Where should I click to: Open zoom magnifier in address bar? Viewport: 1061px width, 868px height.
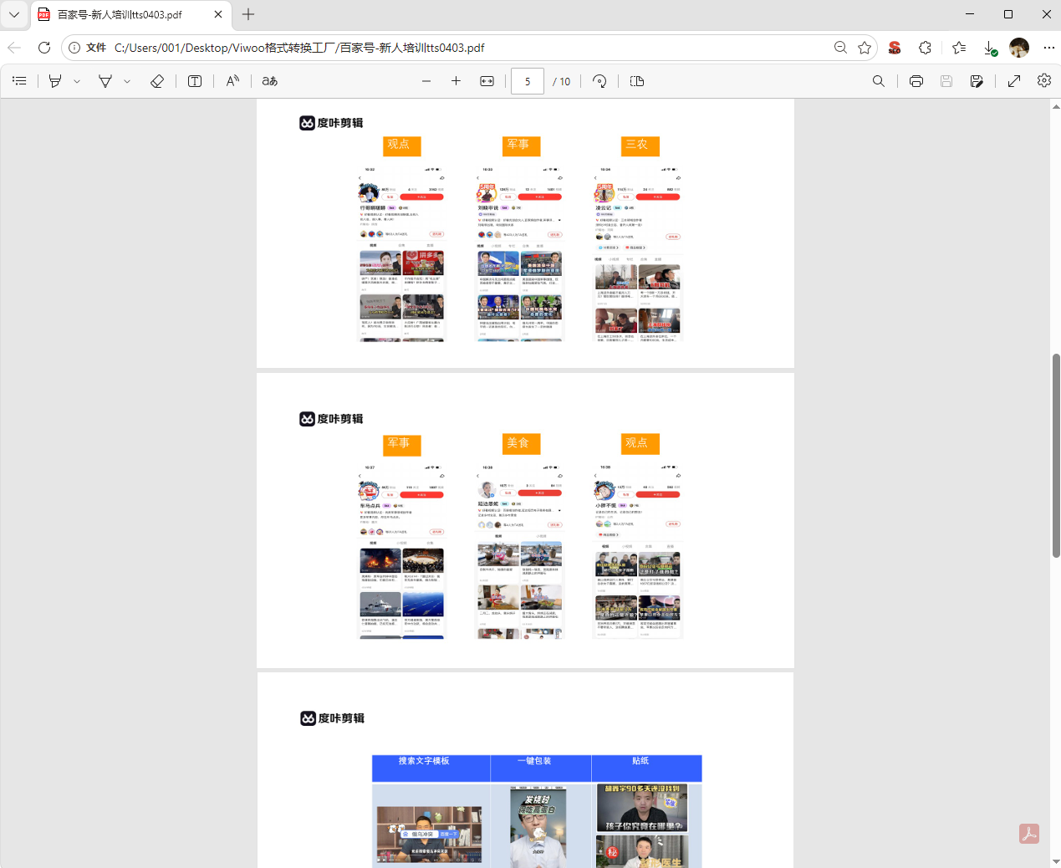coord(840,48)
